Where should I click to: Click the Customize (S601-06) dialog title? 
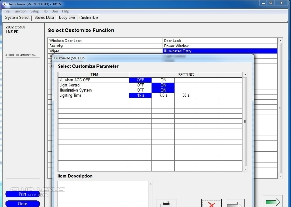[x=70, y=58]
